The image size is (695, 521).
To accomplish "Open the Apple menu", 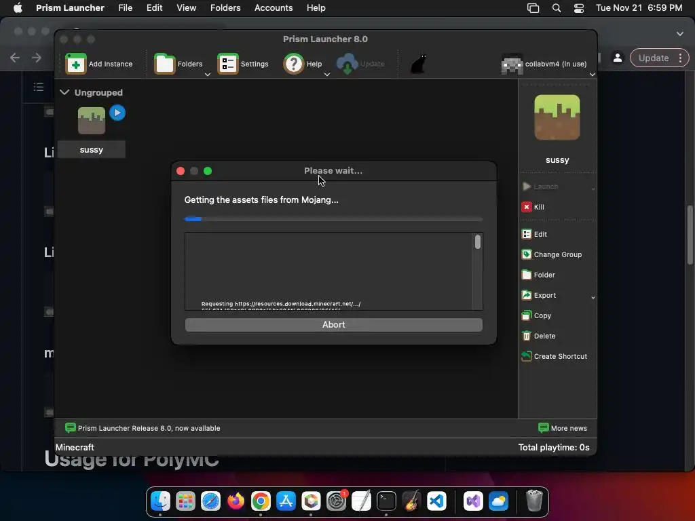I will tap(18, 7).
